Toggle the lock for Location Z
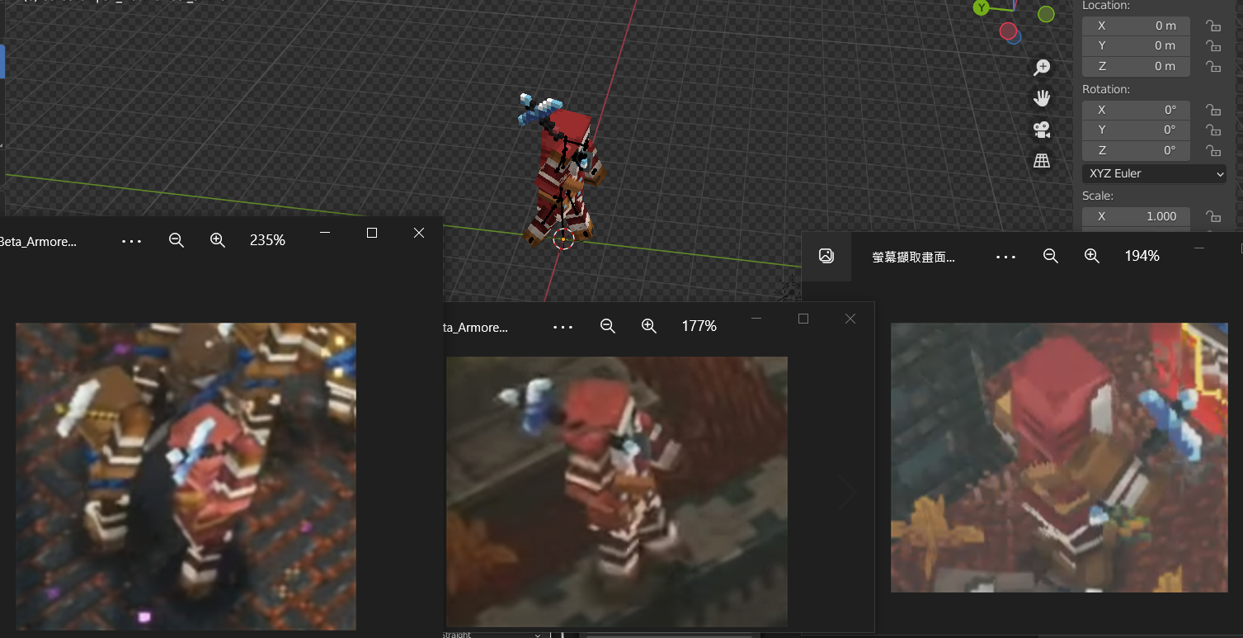The width and height of the screenshot is (1243, 638). tap(1213, 67)
